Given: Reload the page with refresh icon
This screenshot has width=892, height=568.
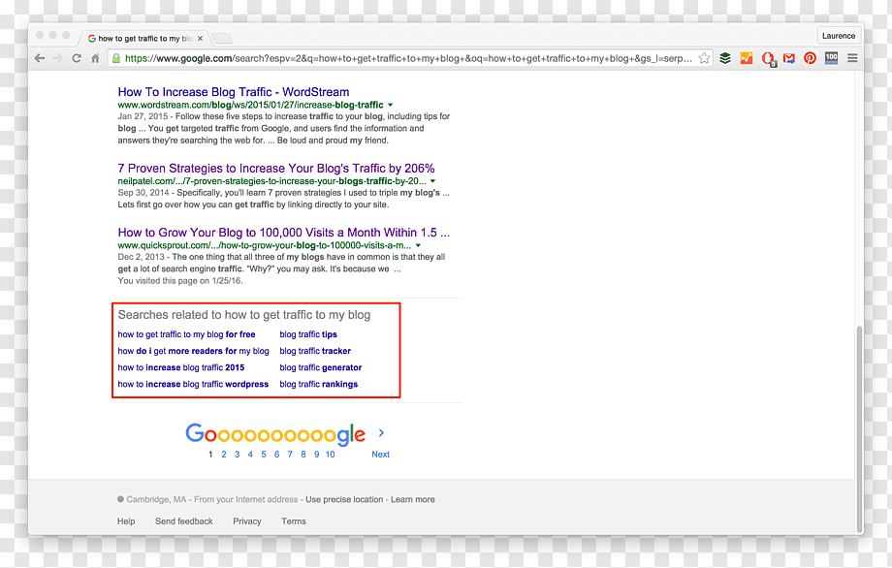Looking at the screenshot, I should 77,58.
